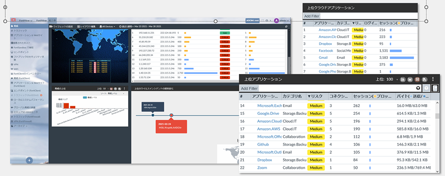This screenshot has width=445, height=176.
Task: Open the Dropbox link in row 21
Action: coord(264,160)
